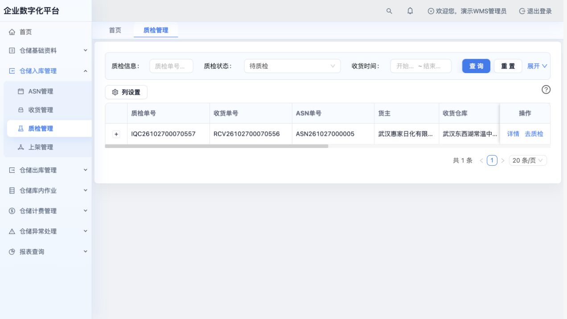Open 详情 link for IQC26102700070557
This screenshot has height=319, width=567.
[x=513, y=134]
